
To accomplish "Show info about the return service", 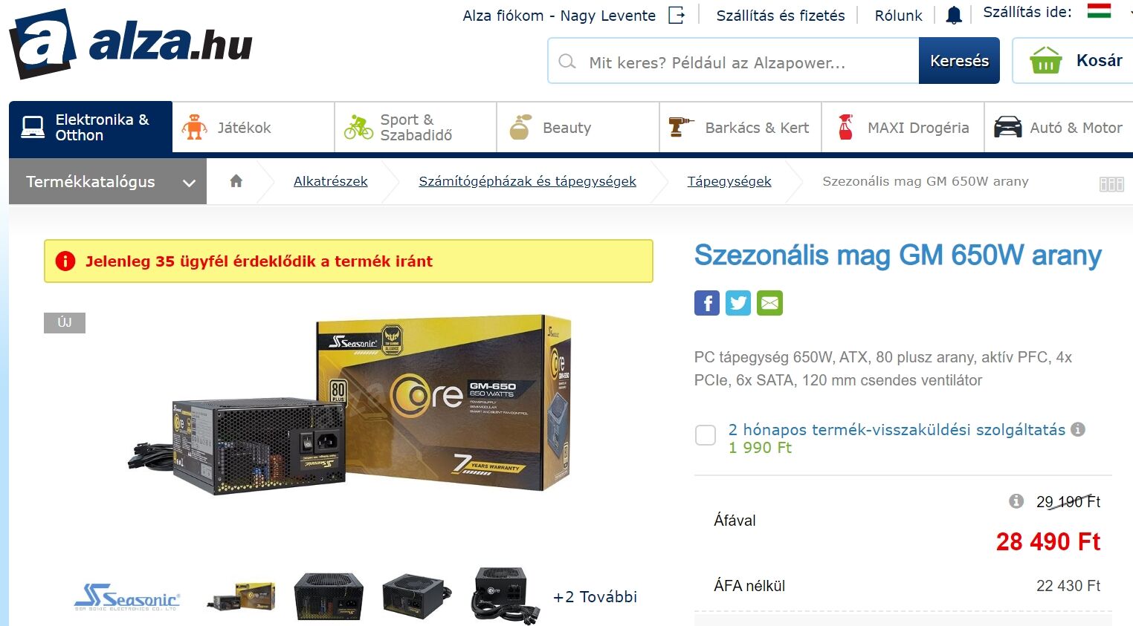I will 1078,429.
